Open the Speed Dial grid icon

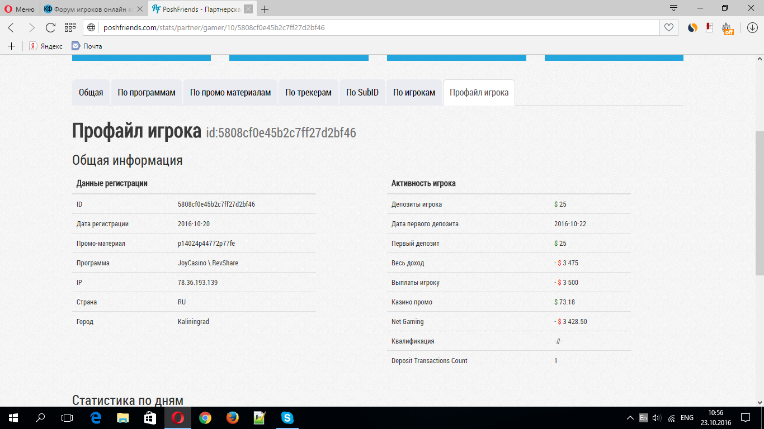(70, 27)
